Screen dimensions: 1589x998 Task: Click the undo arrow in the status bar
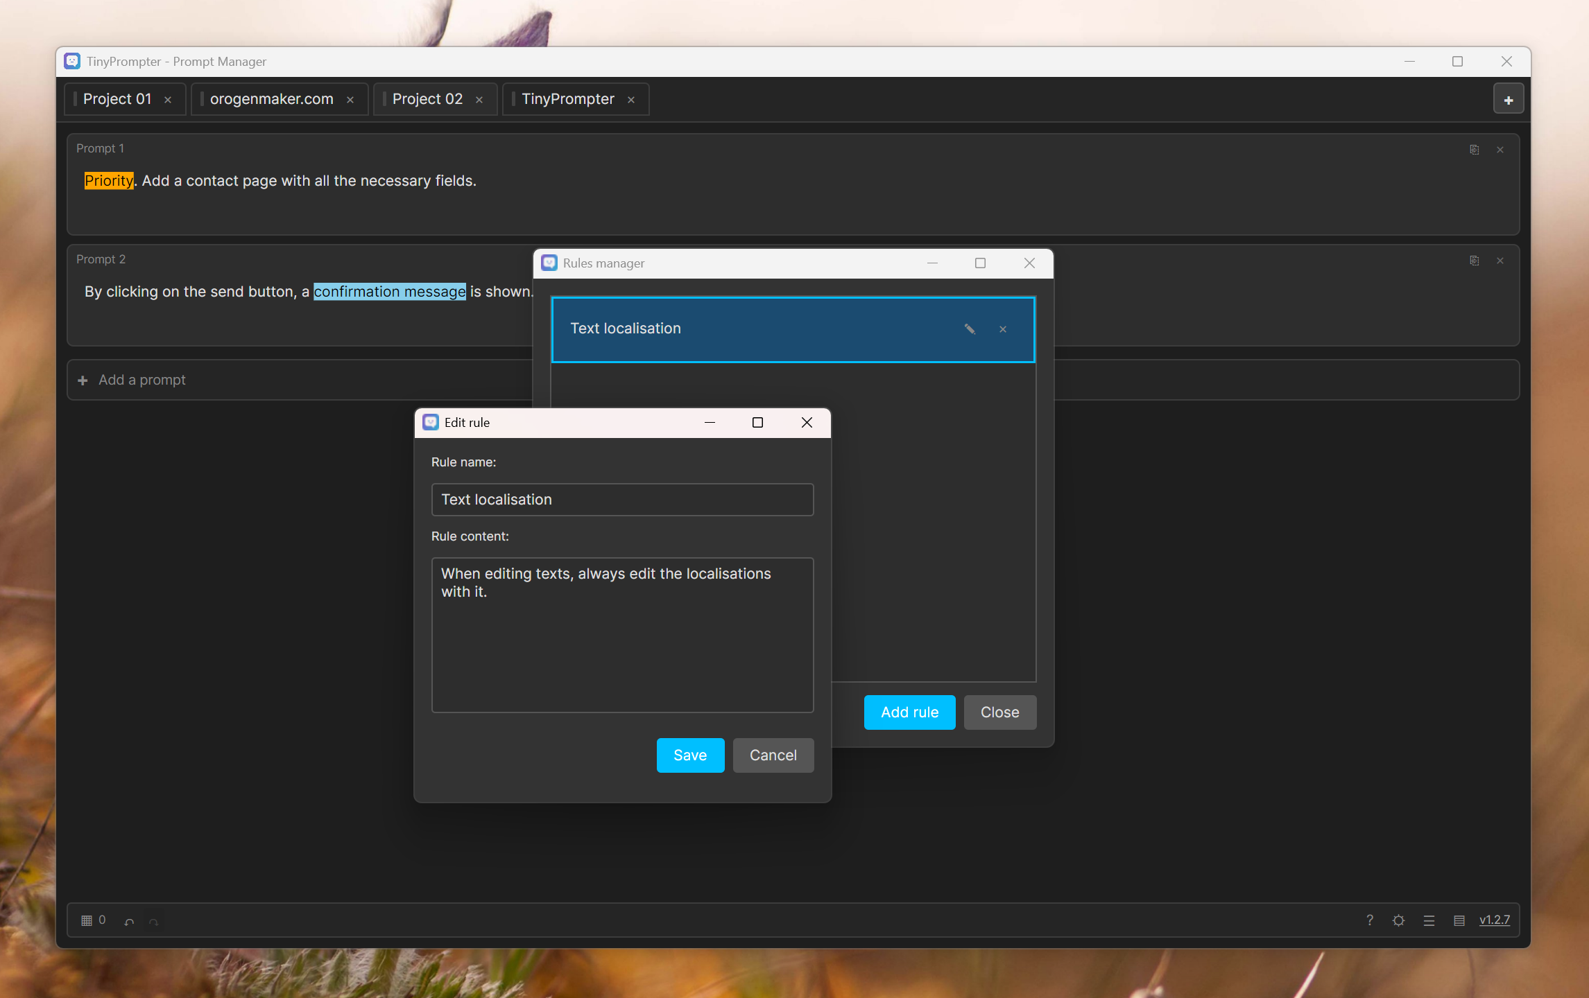[129, 921]
